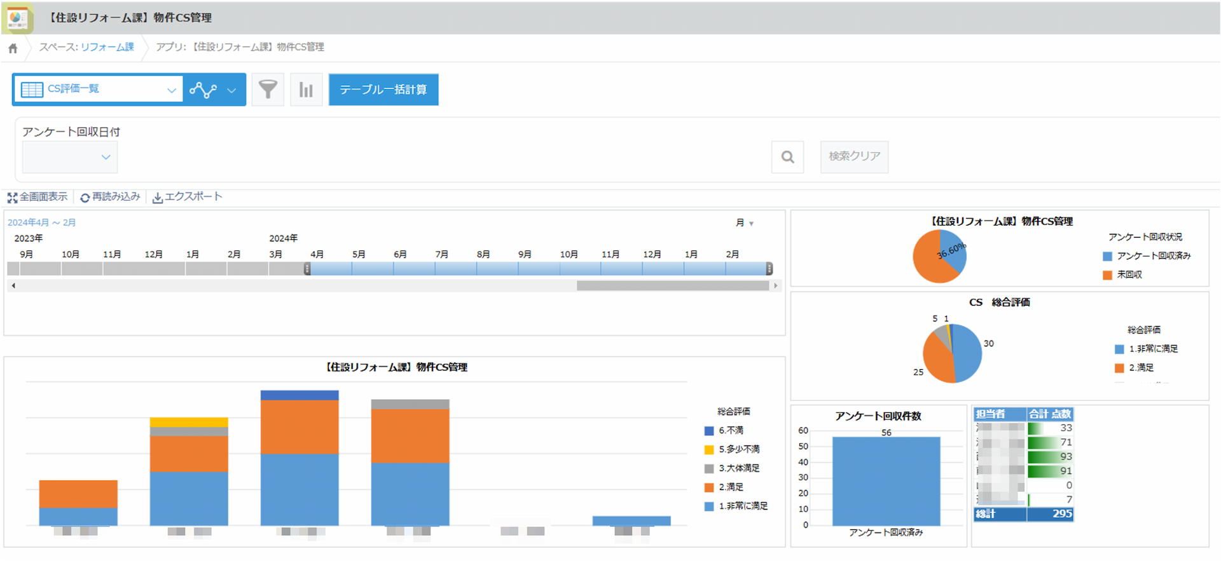Click the timeline range left handle
Screen dimensions: 1221x563
pyautogui.click(x=307, y=269)
